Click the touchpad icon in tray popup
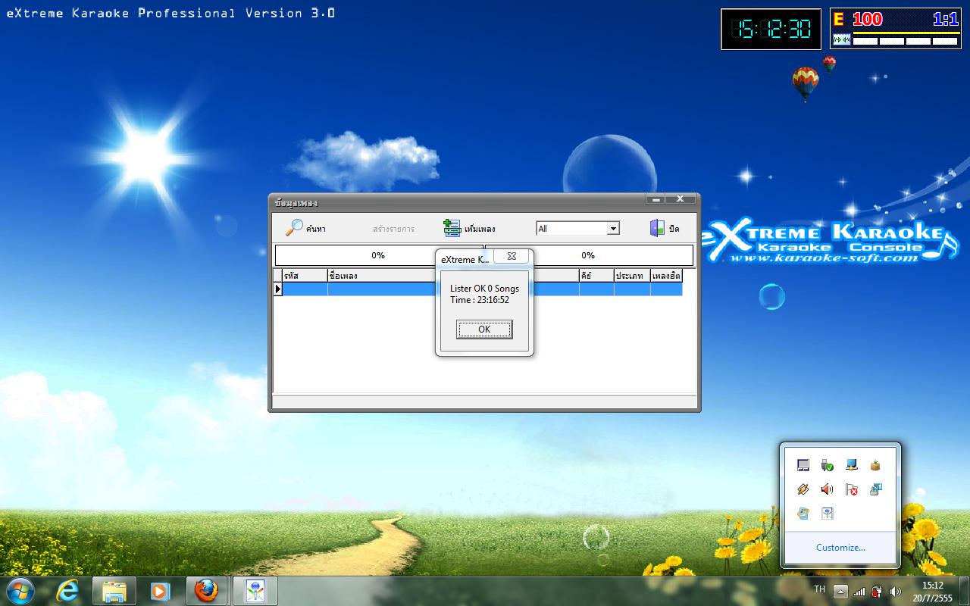 [x=803, y=465]
